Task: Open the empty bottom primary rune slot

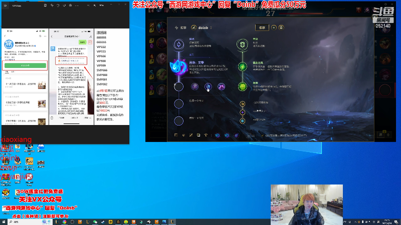Action: (179, 121)
